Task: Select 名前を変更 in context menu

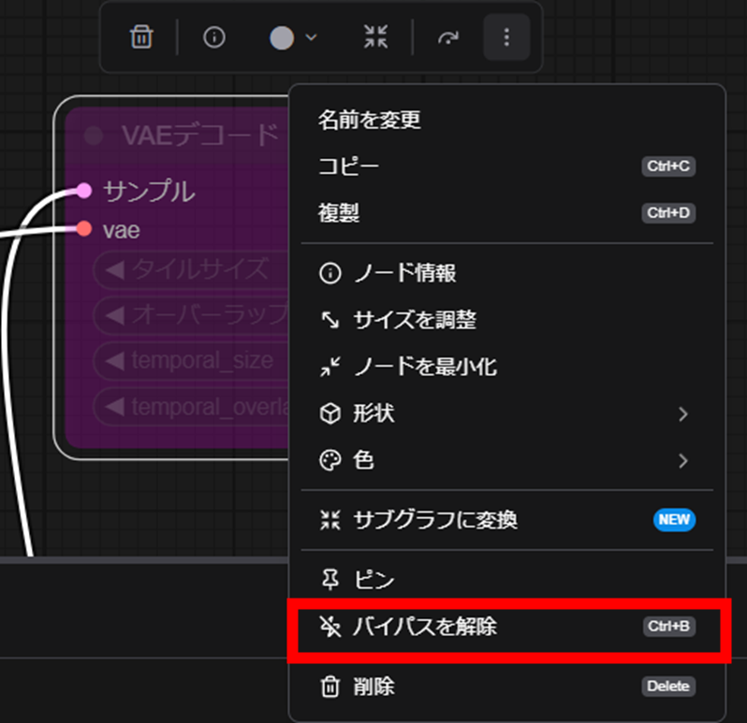Action: [507, 120]
